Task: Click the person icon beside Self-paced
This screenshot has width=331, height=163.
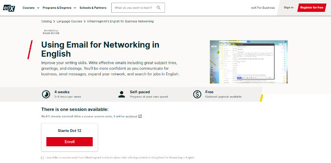Action: pos(122,94)
